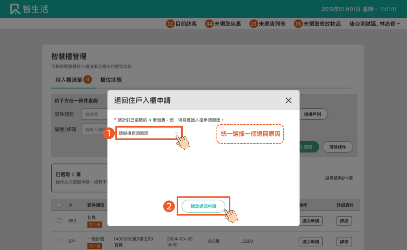
Task: Expand the 後台測試區, 林志保 user menu
Action: 374,24
